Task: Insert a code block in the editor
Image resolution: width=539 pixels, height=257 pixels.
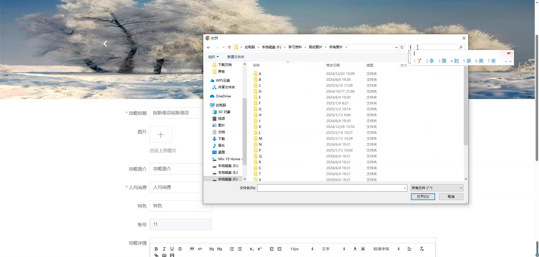Action: click(x=200, y=249)
